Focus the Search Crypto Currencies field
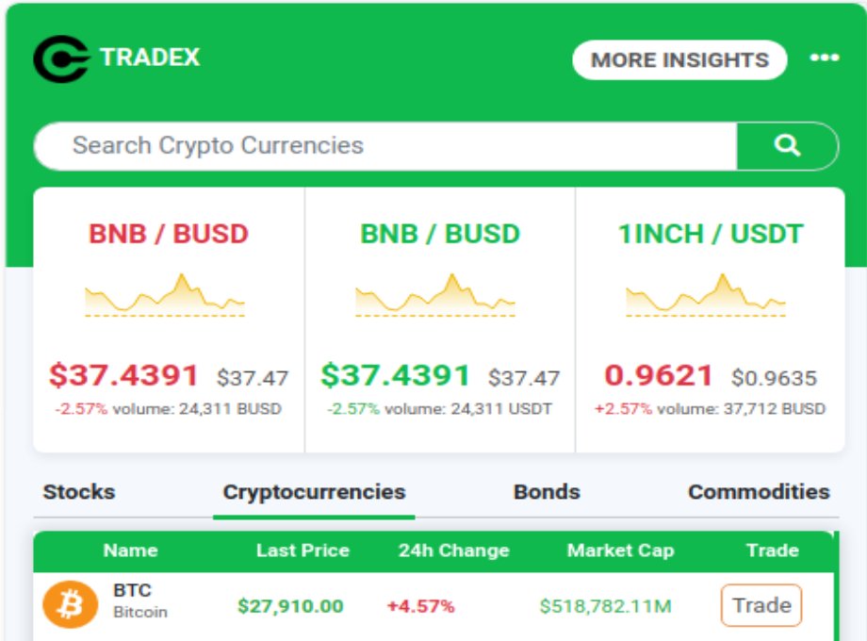Screen dimensions: 867x641 384,146
